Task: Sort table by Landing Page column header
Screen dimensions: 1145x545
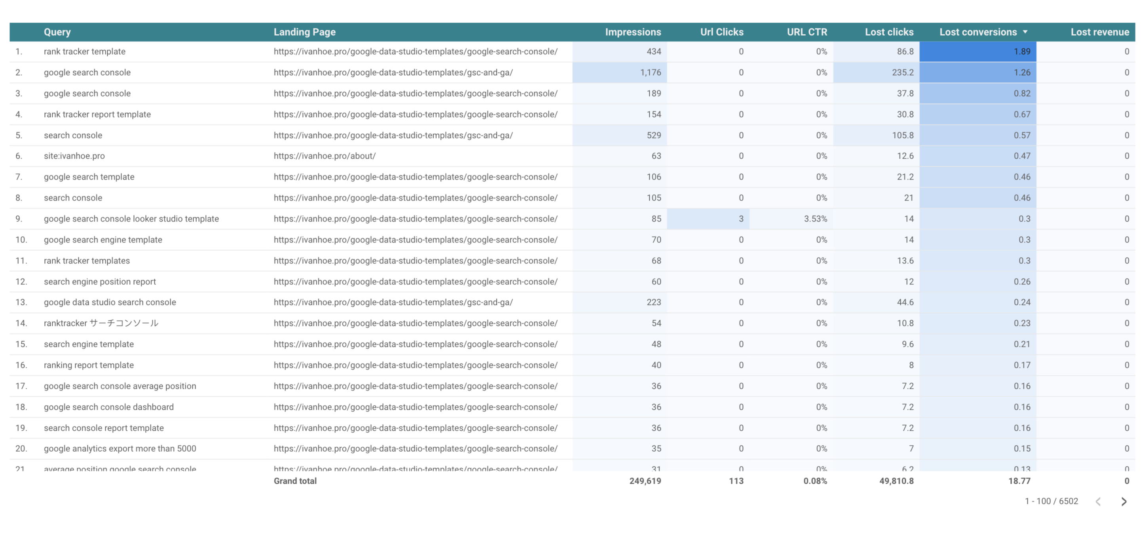Action: point(304,32)
